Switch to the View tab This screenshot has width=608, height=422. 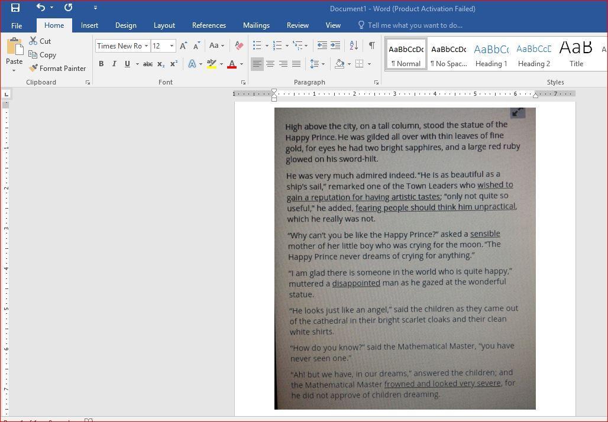pos(333,25)
